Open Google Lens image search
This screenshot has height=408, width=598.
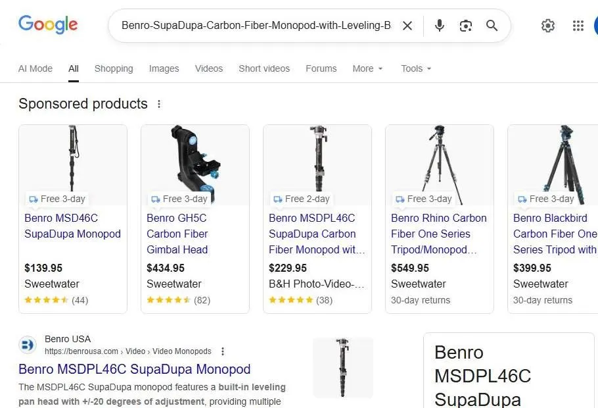[466, 26]
